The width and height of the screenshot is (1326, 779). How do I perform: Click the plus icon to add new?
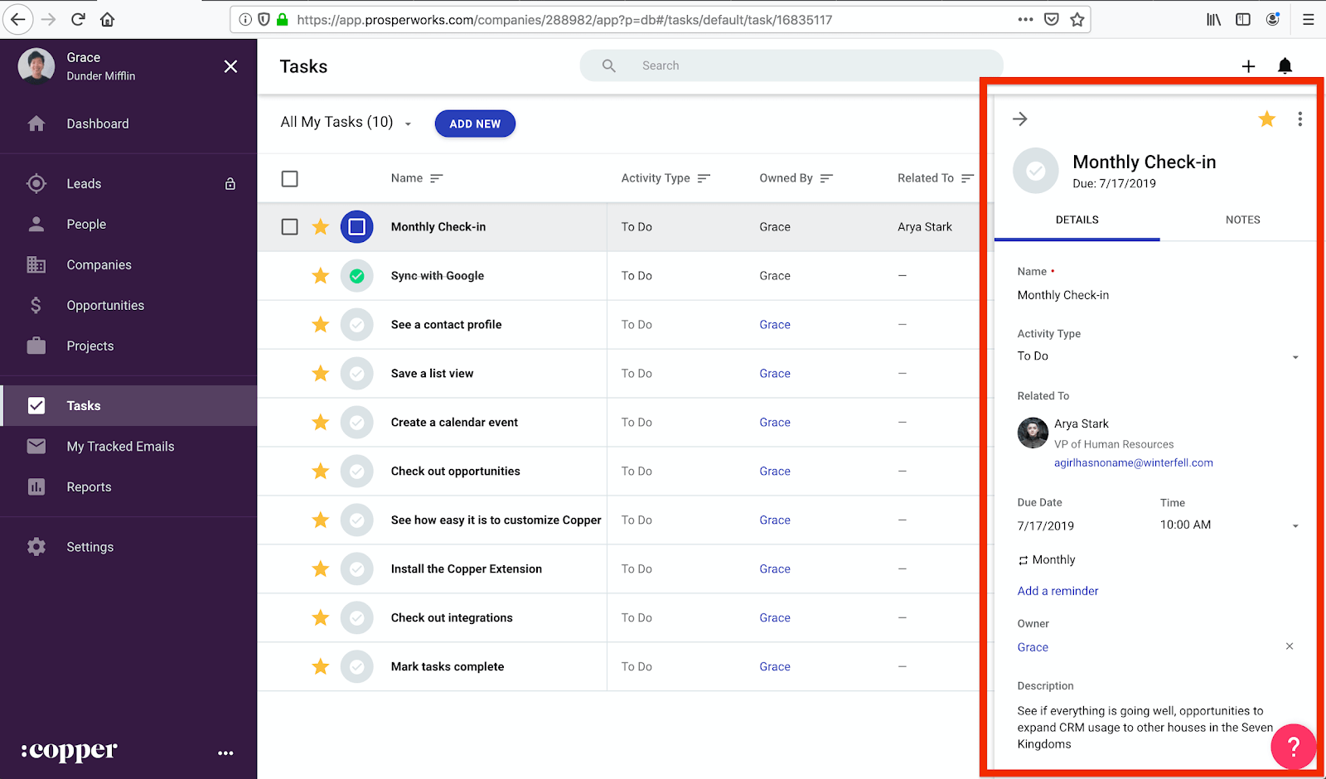[x=1248, y=66]
